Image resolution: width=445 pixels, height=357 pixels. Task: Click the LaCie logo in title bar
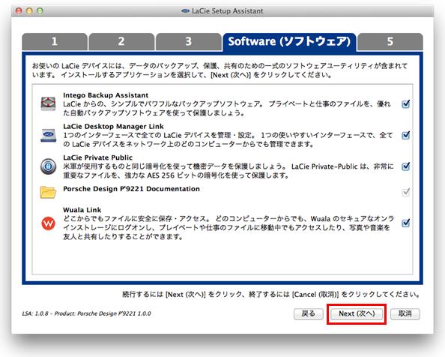coord(185,11)
